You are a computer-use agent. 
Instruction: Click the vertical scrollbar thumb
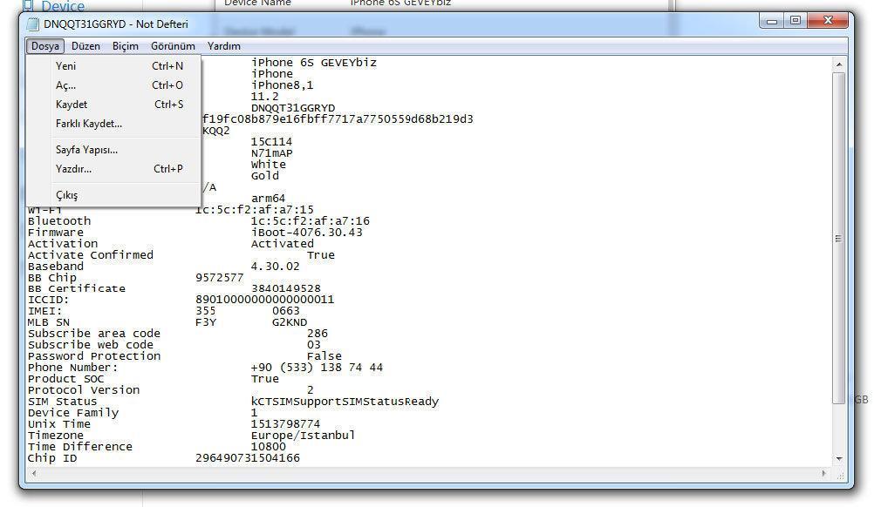(839, 238)
